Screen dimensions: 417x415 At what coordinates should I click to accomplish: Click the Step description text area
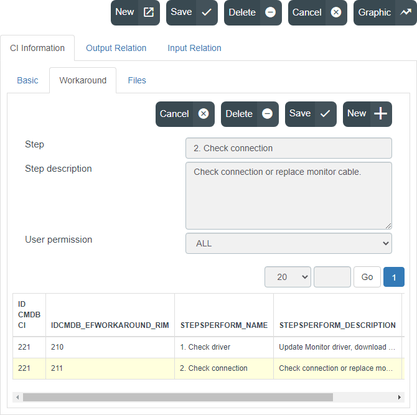coord(289,195)
